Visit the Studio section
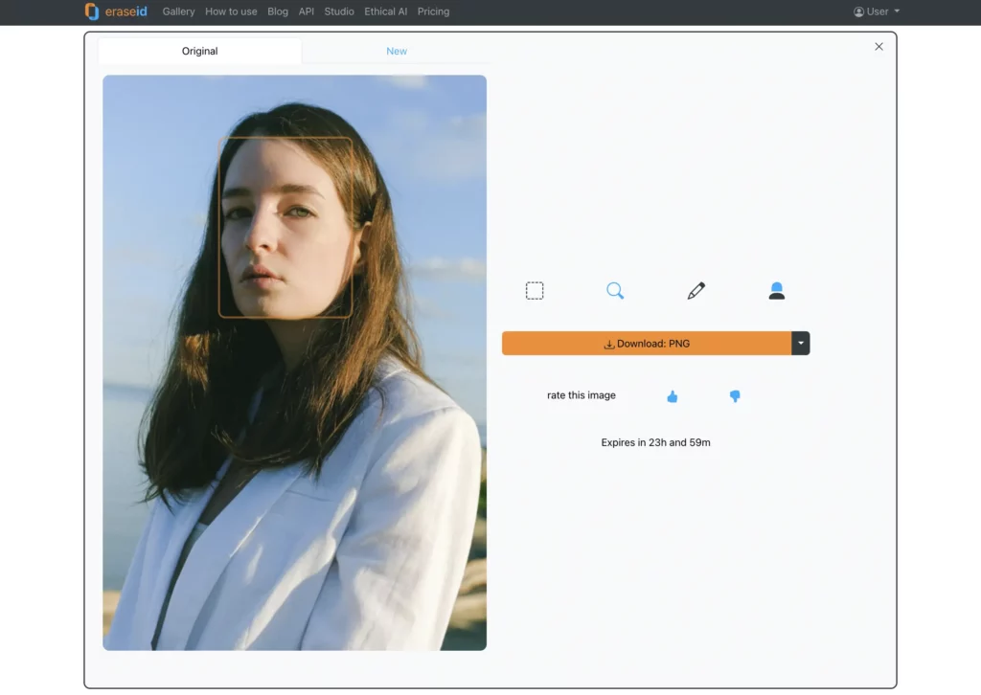The height and width of the screenshot is (695, 981). (338, 11)
